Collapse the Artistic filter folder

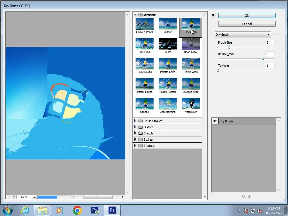(x=135, y=15)
